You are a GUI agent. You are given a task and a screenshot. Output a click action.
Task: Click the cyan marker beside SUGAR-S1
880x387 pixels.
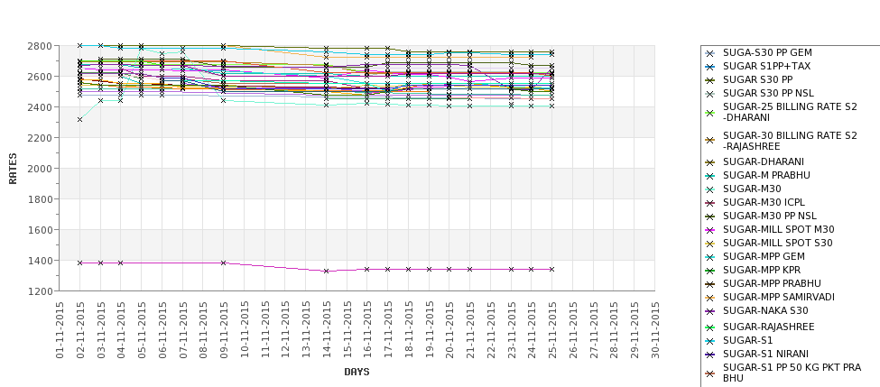(x=710, y=341)
